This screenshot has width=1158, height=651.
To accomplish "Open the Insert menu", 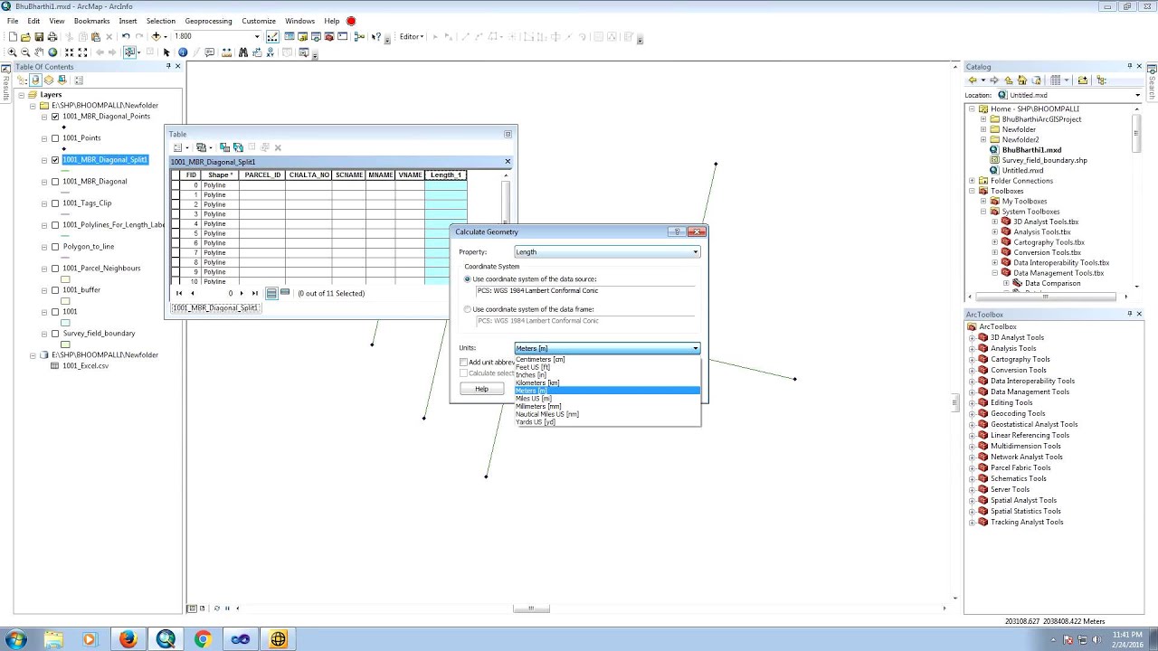I will [128, 21].
